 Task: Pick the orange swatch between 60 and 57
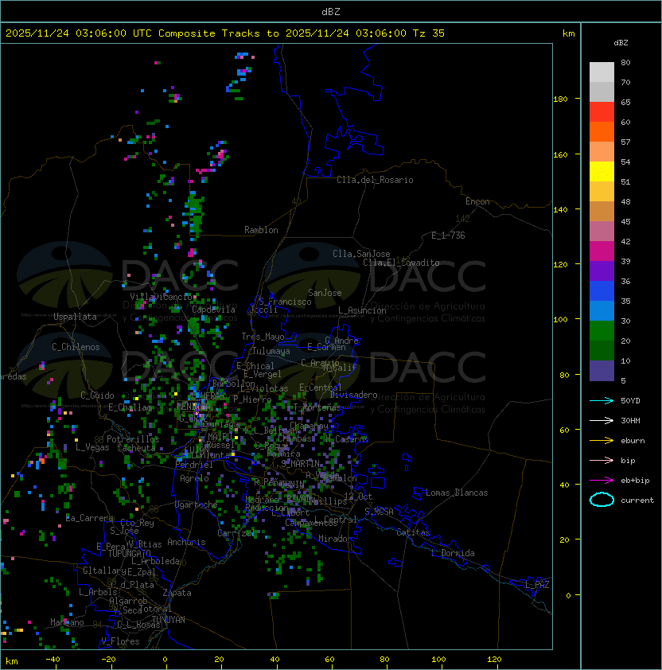tap(602, 132)
